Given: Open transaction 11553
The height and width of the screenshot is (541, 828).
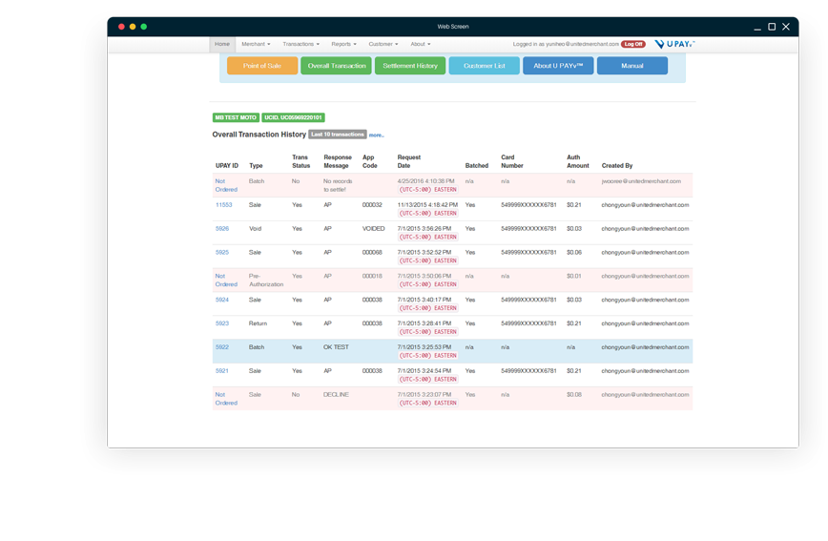Looking at the screenshot, I should pos(224,205).
